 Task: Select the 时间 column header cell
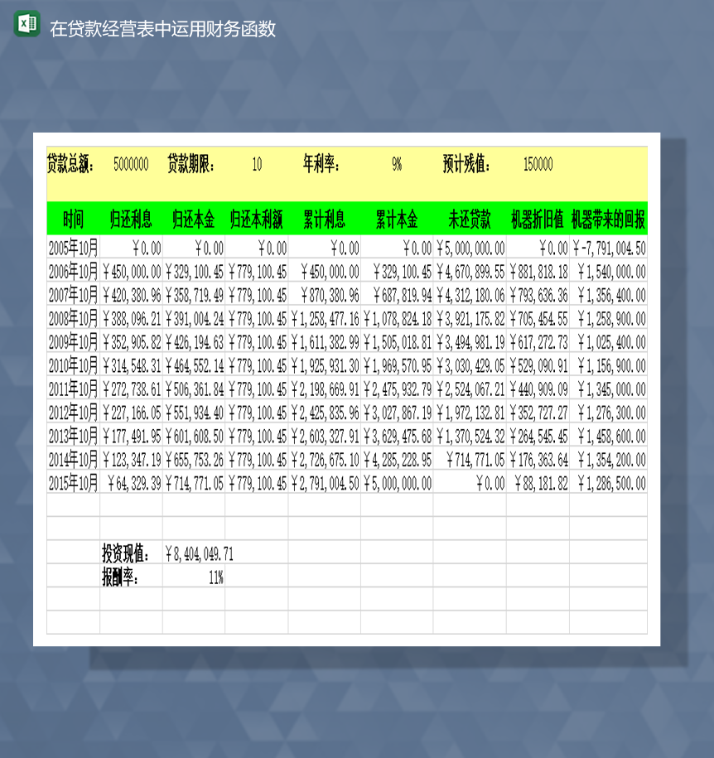[x=71, y=219]
